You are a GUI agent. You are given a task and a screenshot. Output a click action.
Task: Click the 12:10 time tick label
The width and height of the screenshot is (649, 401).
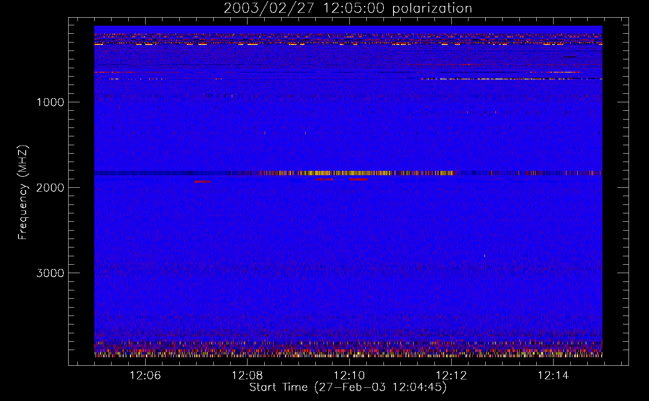coord(349,376)
